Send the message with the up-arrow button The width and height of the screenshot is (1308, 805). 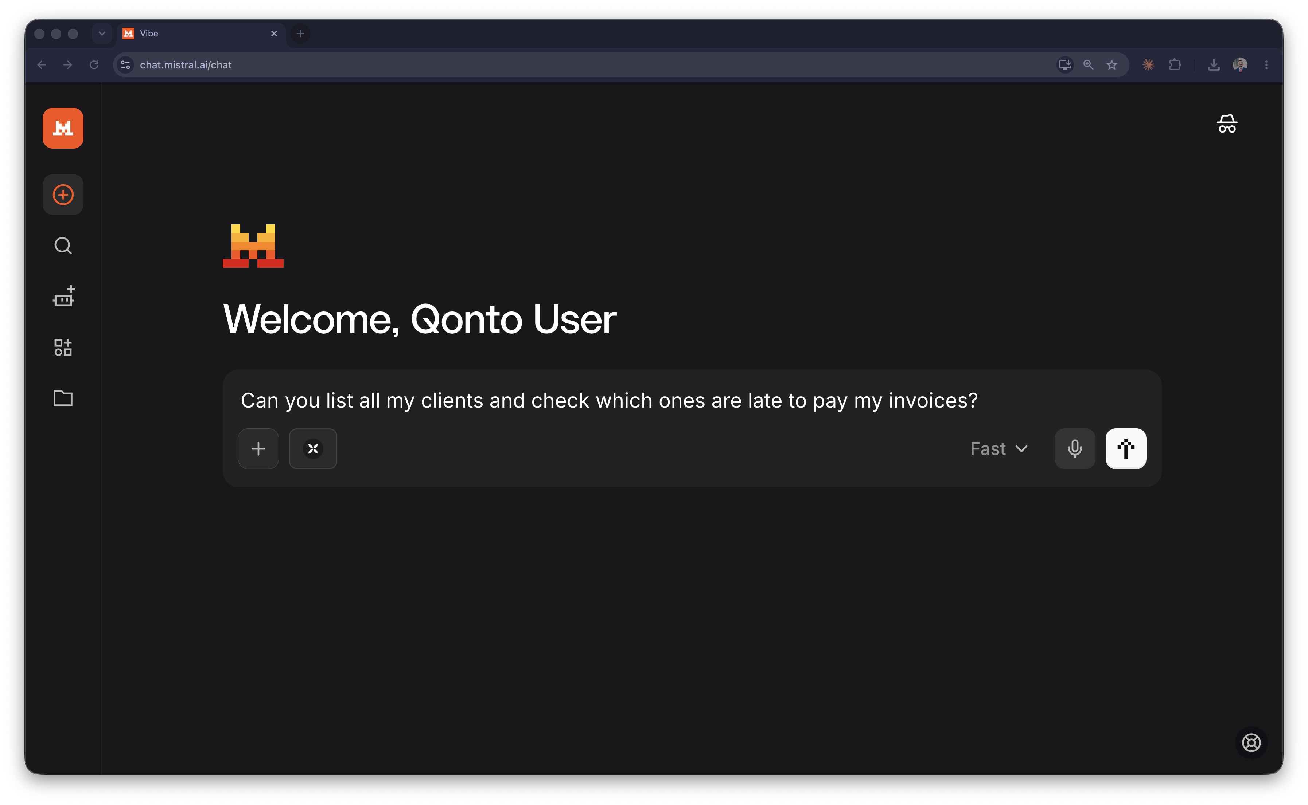[1126, 449]
